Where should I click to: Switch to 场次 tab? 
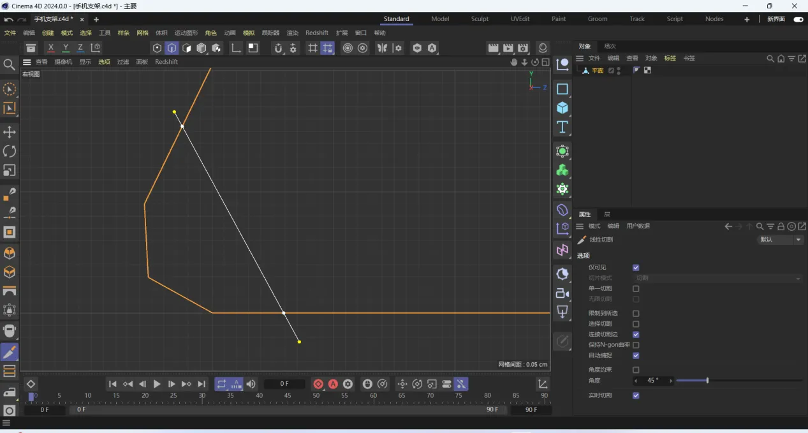[x=610, y=46]
